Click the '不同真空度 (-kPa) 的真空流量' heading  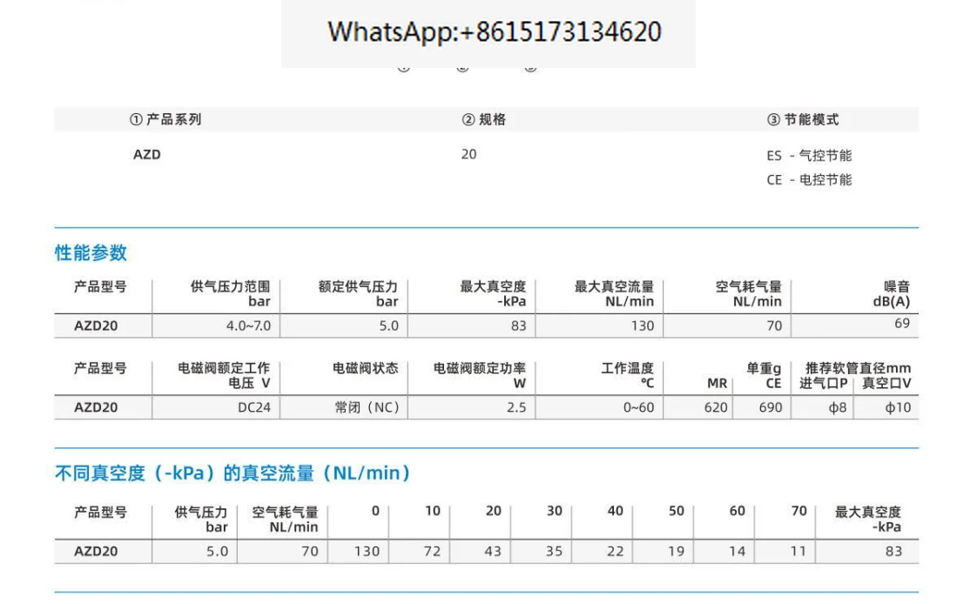coord(232,473)
